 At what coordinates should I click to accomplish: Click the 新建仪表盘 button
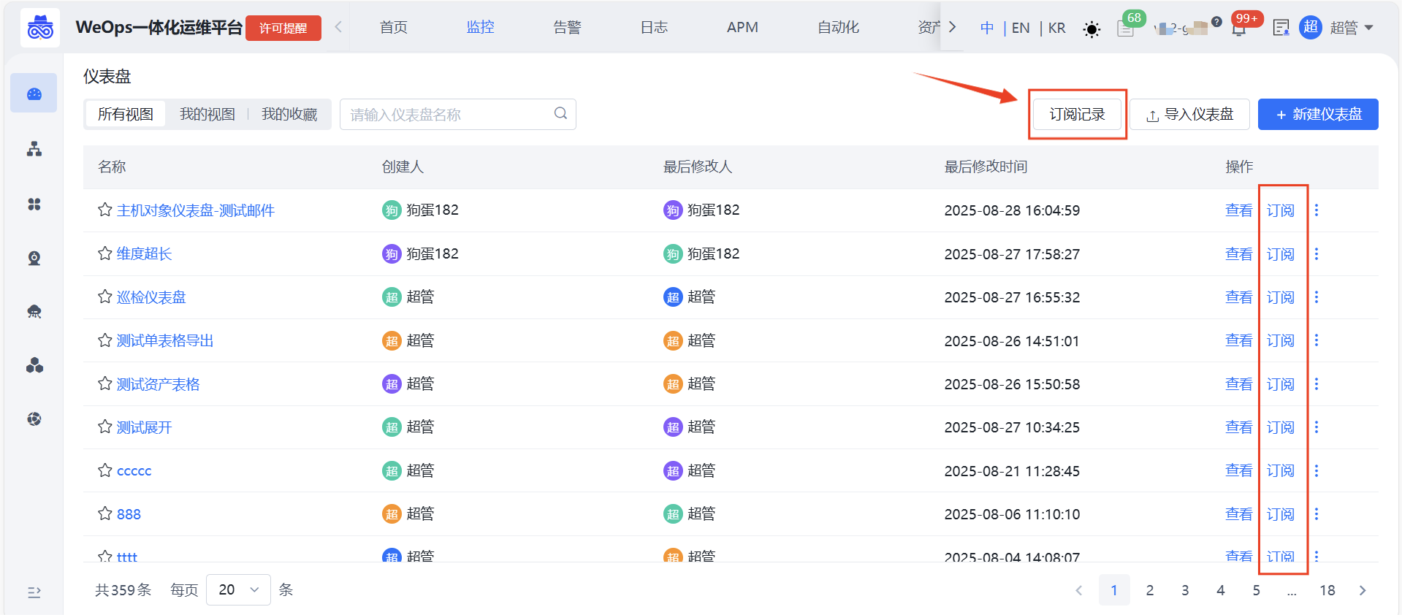coord(1318,115)
